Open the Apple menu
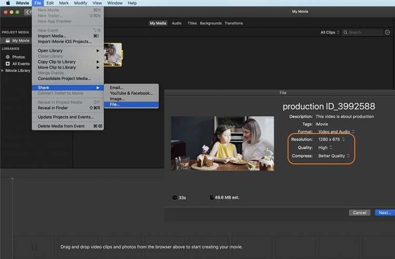This screenshot has height=259, width=395. pos(8,3)
